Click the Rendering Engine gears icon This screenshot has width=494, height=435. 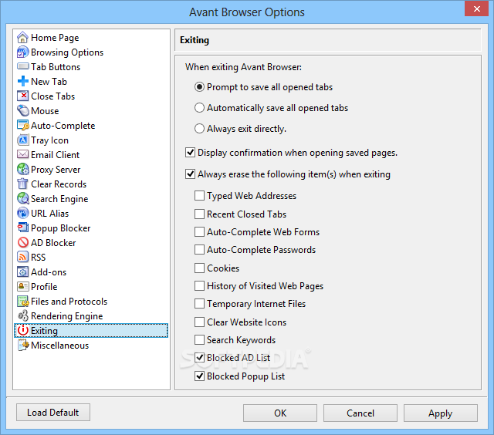[x=22, y=315]
